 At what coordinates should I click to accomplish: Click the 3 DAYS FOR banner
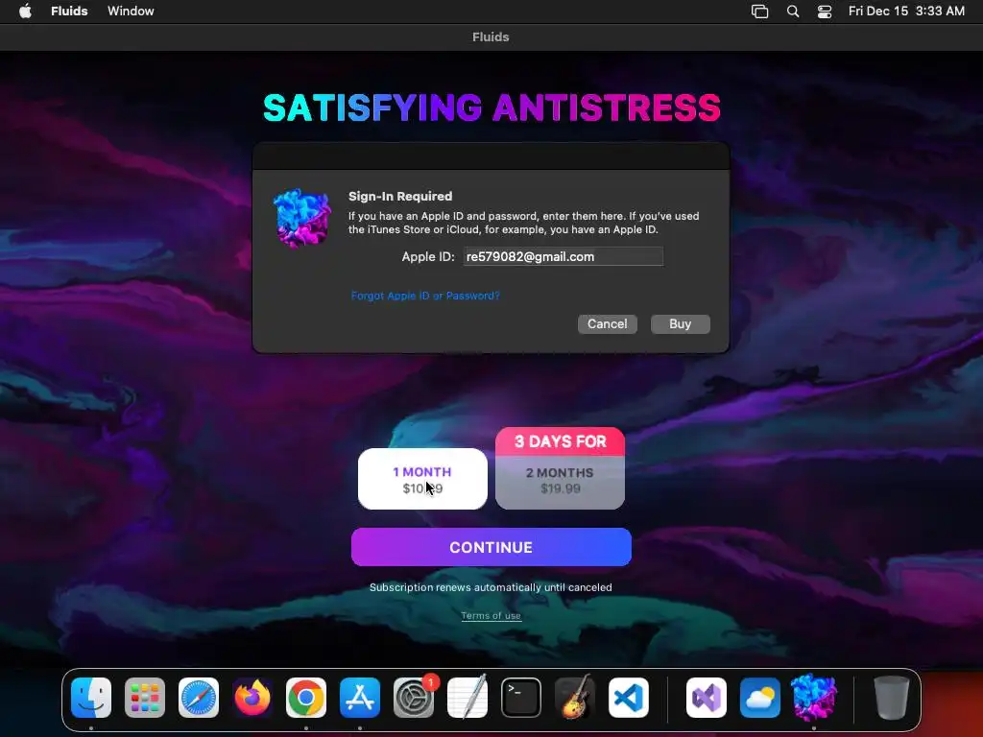pyautogui.click(x=560, y=441)
